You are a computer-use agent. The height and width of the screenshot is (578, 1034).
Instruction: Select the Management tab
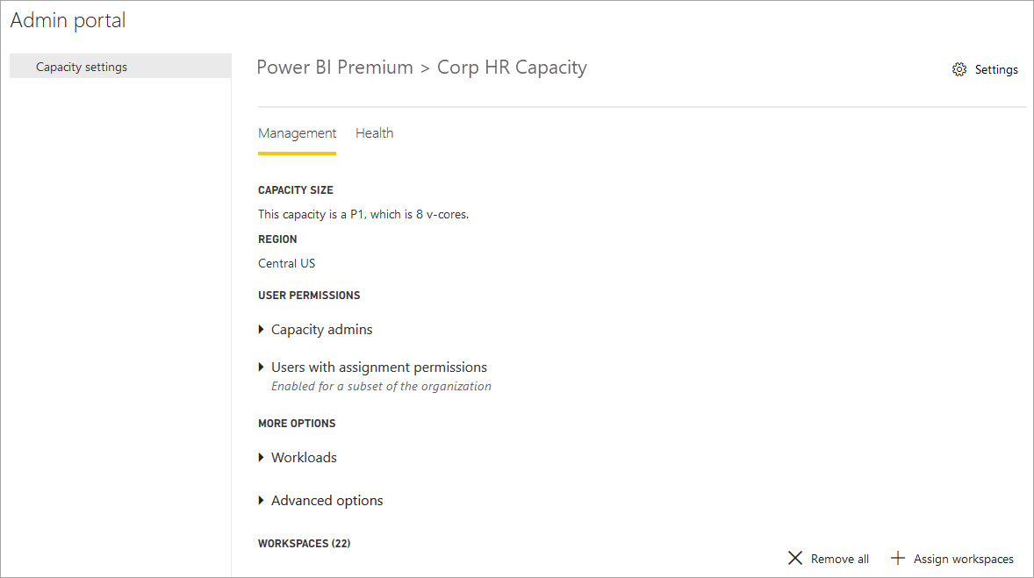[297, 133]
